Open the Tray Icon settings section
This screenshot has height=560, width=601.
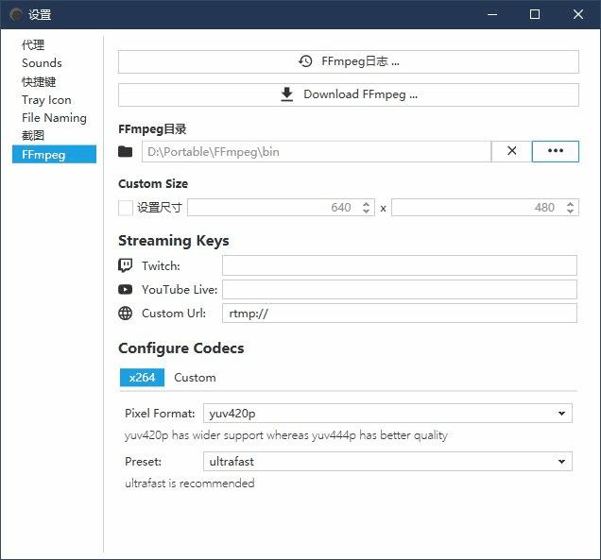tap(46, 100)
